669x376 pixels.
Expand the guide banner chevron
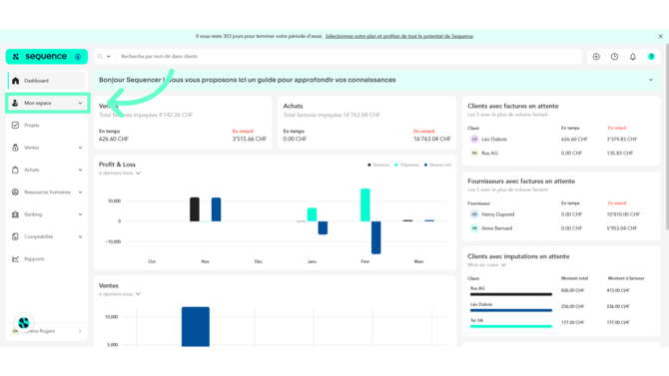tap(651, 80)
